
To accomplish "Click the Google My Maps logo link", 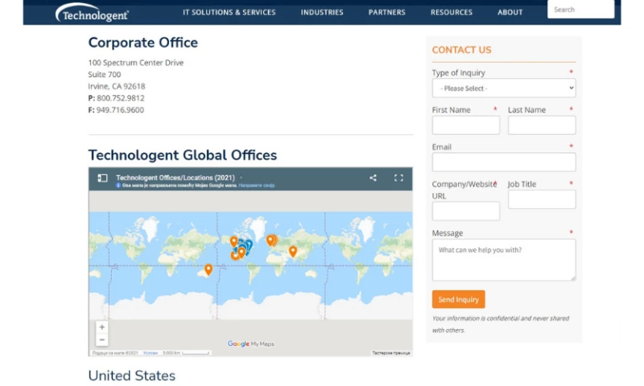I will coord(250,344).
